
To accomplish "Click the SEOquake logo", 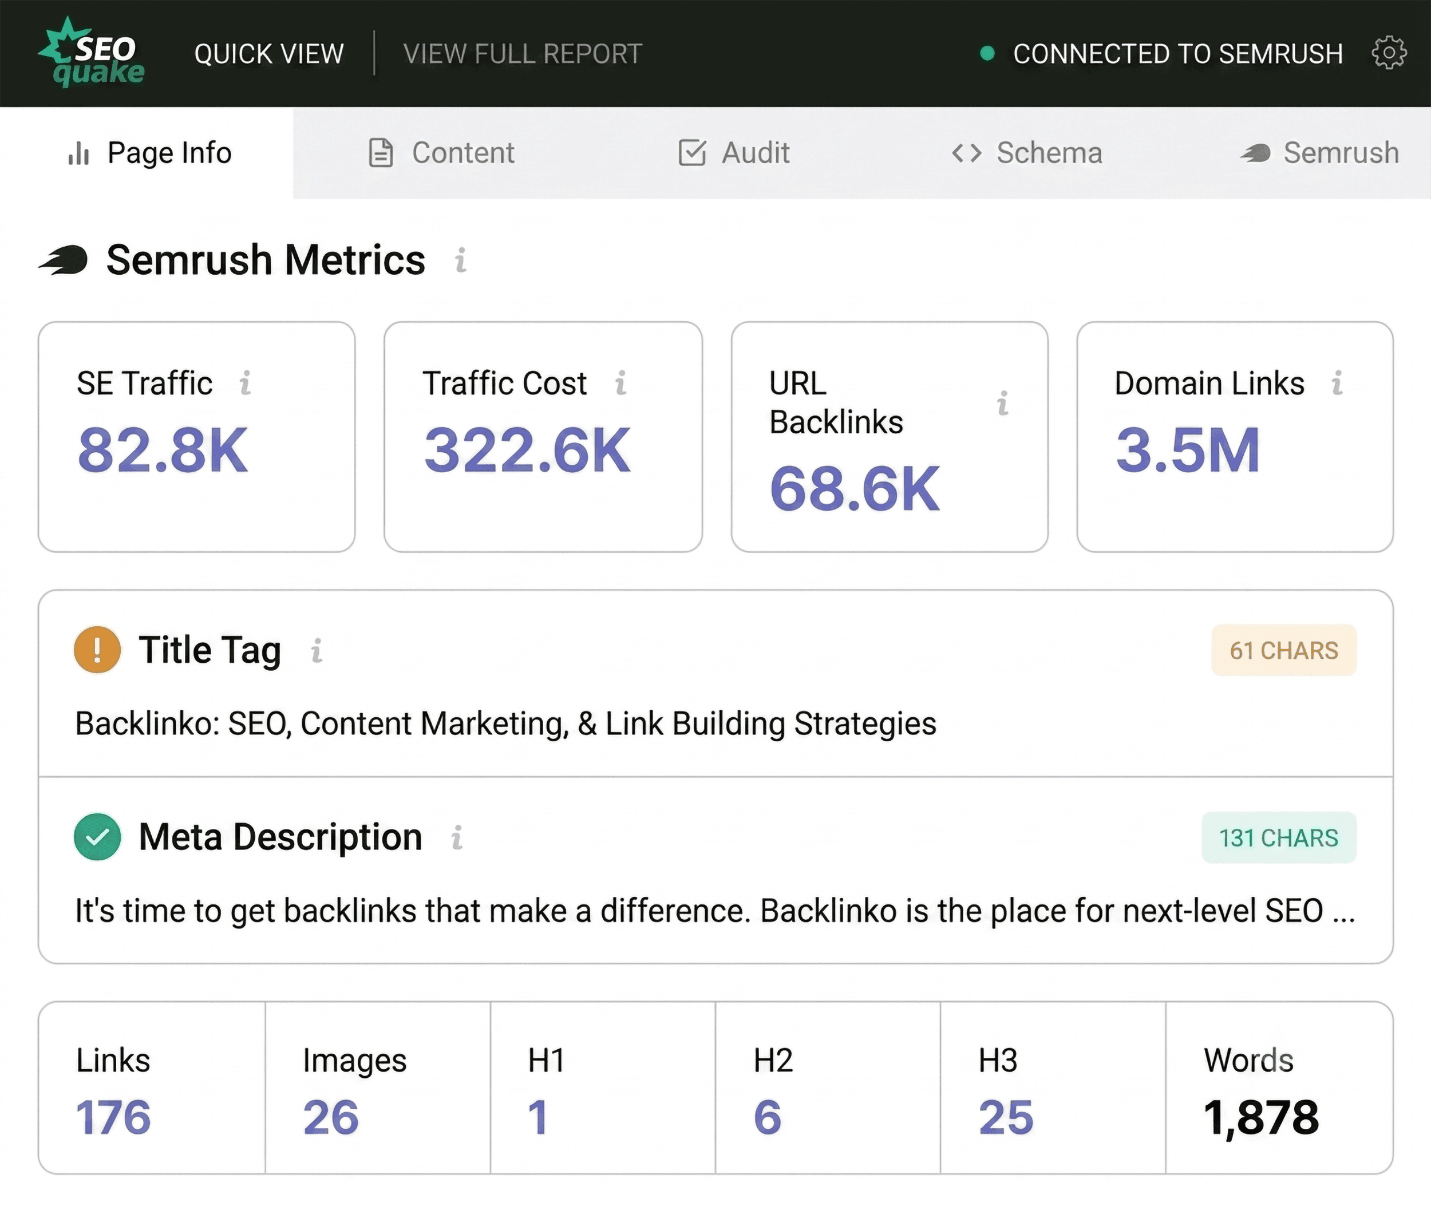I will [92, 53].
